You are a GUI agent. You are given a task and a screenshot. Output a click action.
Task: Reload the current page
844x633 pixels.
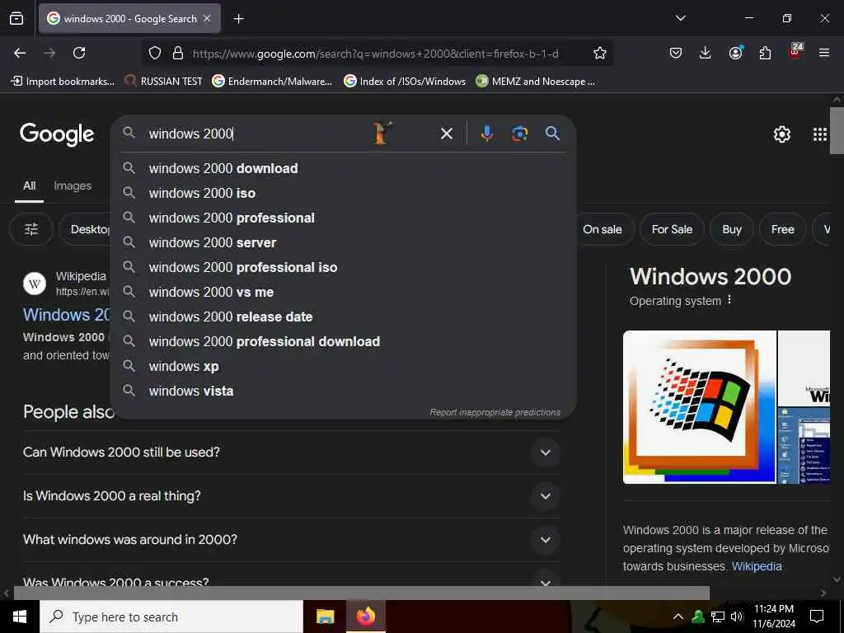(x=79, y=53)
